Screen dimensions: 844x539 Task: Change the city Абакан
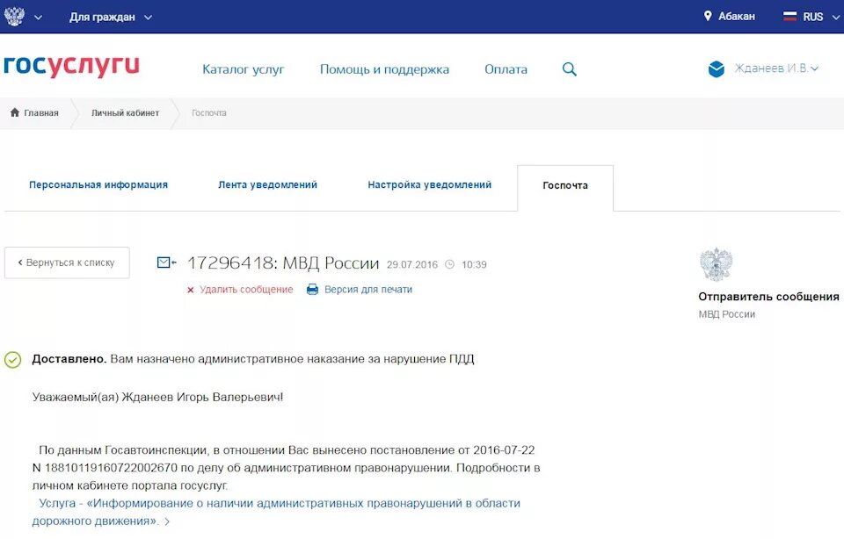coord(737,17)
